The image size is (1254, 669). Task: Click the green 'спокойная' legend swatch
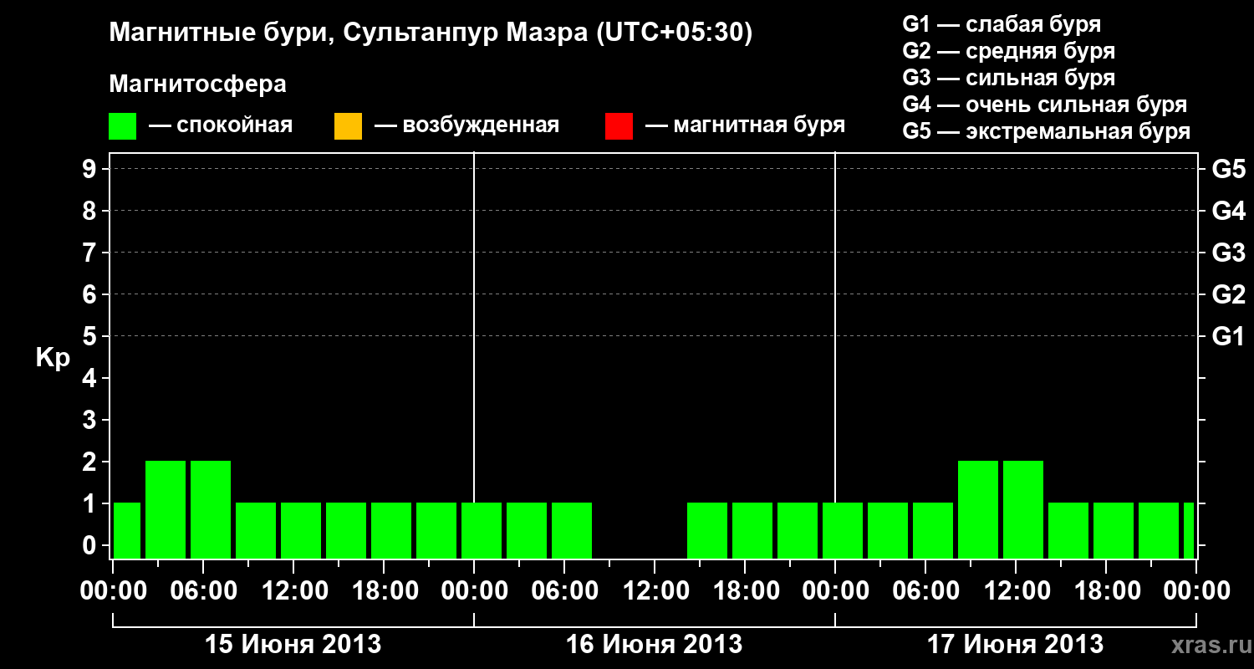(123, 126)
